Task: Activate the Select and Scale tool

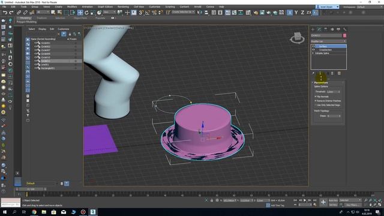Action: pos(93,12)
